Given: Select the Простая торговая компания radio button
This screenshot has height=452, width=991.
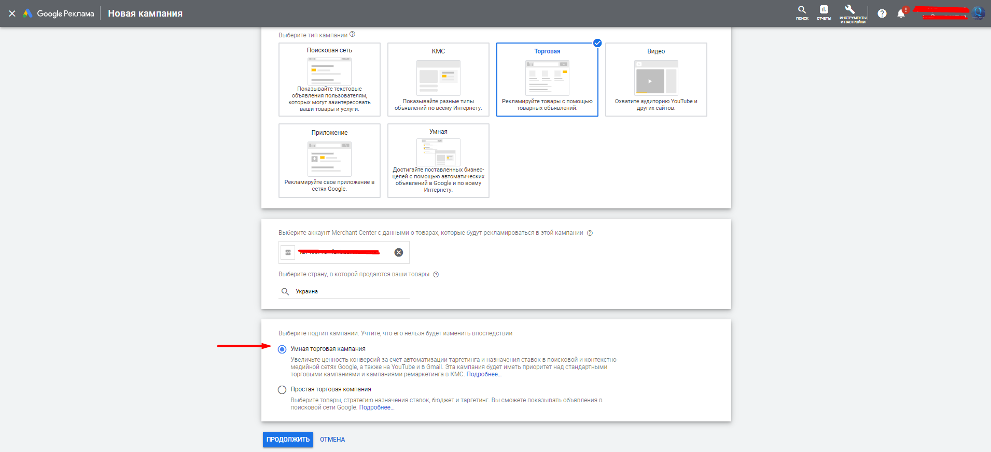Looking at the screenshot, I should (282, 390).
